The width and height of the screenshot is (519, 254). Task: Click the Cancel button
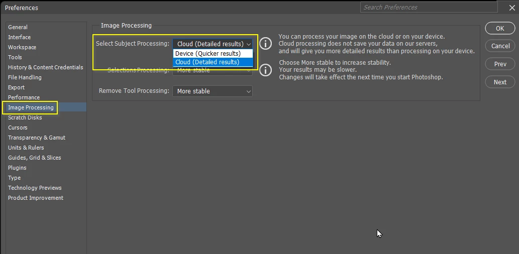click(500, 46)
